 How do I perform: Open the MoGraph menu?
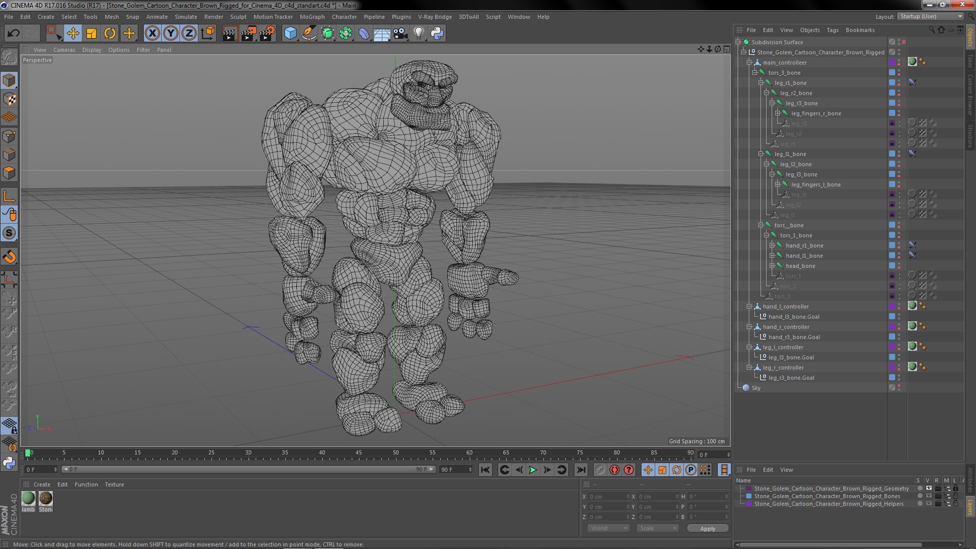pyautogui.click(x=312, y=17)
